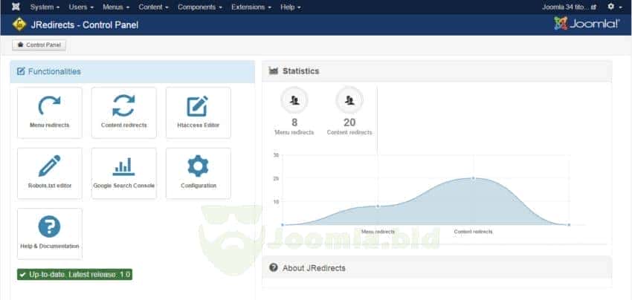Image resolution: width=632 pixels, height=300 pixels.
Task: Click the chart point above Menu redirects
Action: point(378,206)
